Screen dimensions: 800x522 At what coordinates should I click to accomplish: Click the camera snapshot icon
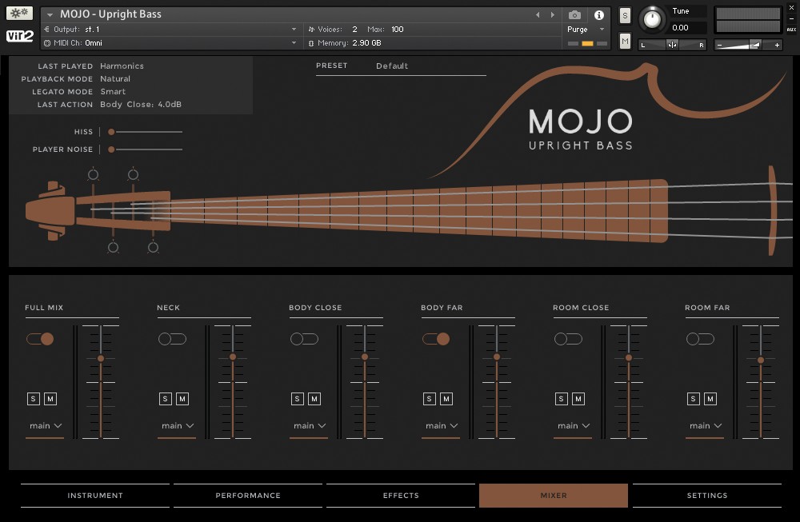pos(574,15)
